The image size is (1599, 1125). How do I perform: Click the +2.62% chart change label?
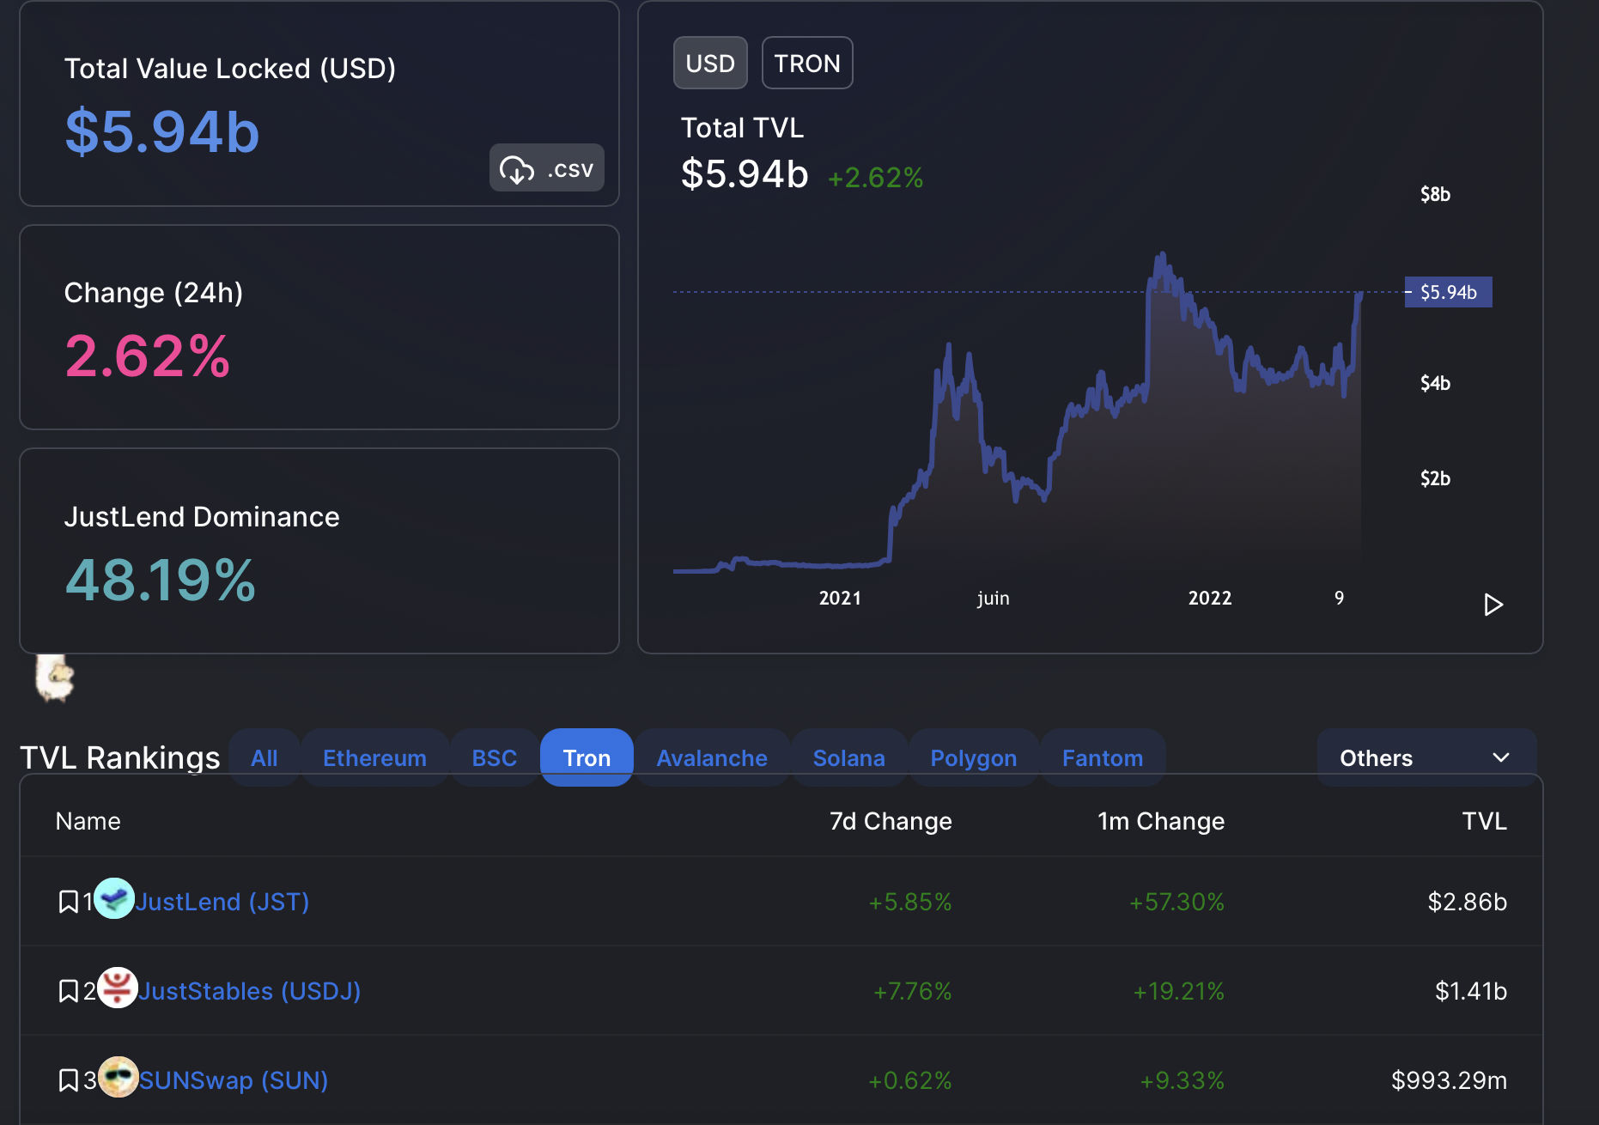tap(875, 178)
